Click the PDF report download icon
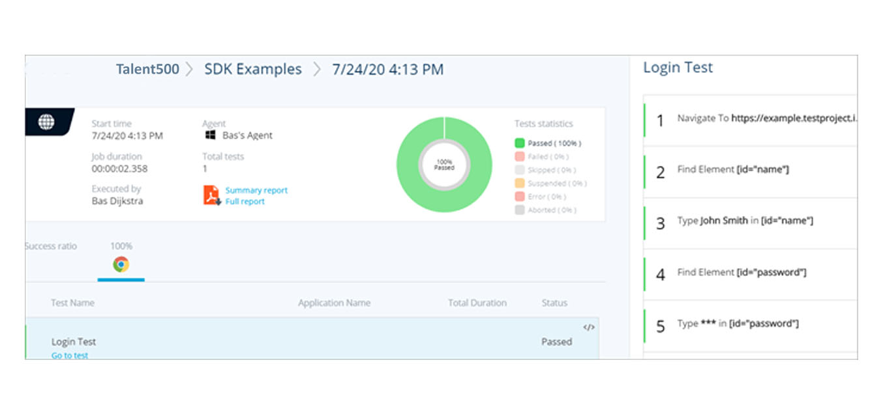The width and height of the screenshot is (883, 397). click(x=212, y=196)
